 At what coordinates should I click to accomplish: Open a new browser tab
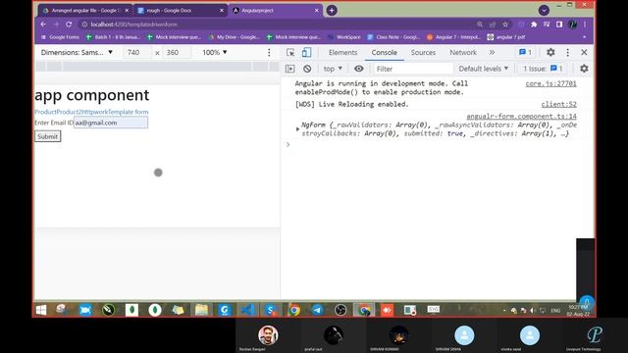click(332, 11)
